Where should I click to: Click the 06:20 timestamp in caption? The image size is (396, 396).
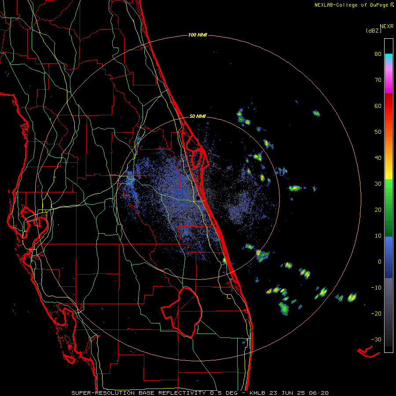318,393
